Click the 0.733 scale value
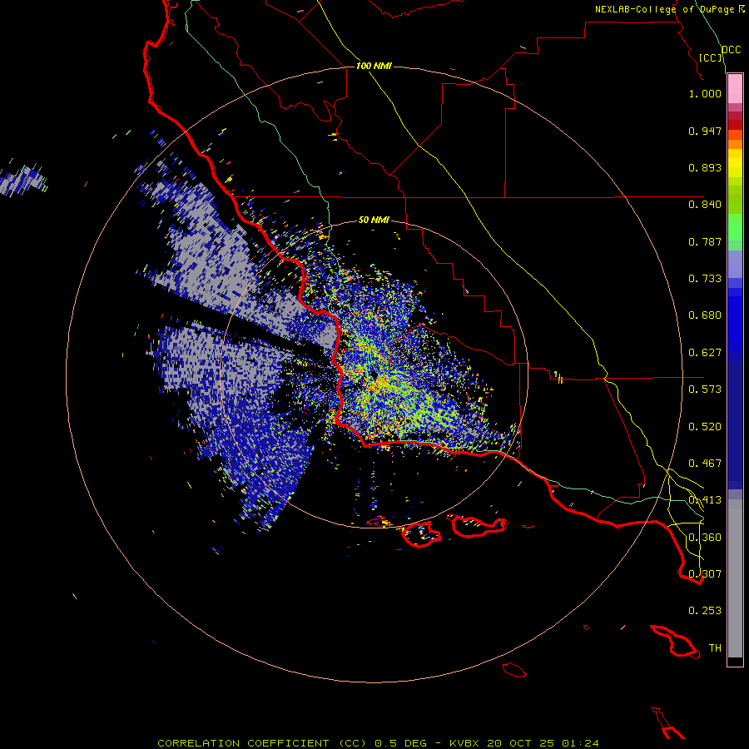Viewport: 749px width, 749px height. (705, 279)
